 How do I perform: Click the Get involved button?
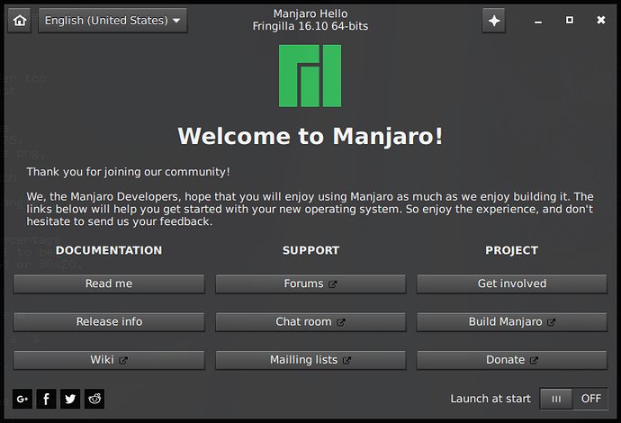(x=512, y=284)
